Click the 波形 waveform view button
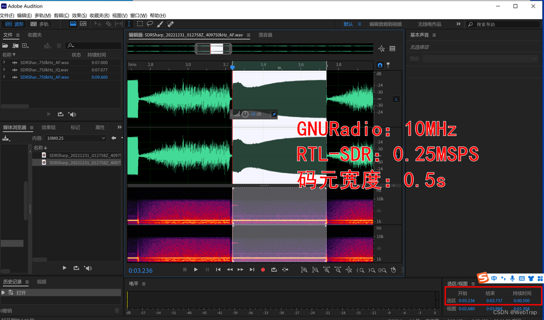 point(14,24)
